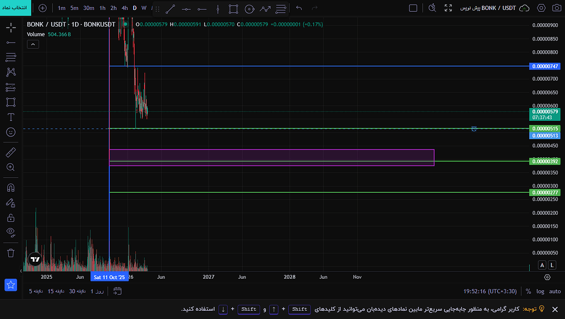Screen dimensions: 565x319
Task: Click the undo arrow button
Action: (299, 8)
